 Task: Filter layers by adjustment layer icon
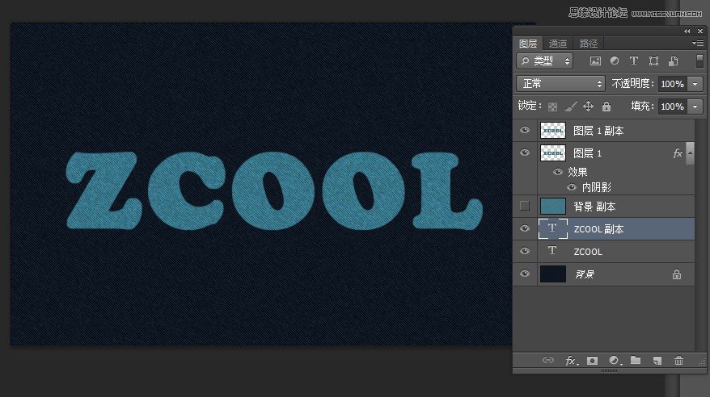[615, 61]
